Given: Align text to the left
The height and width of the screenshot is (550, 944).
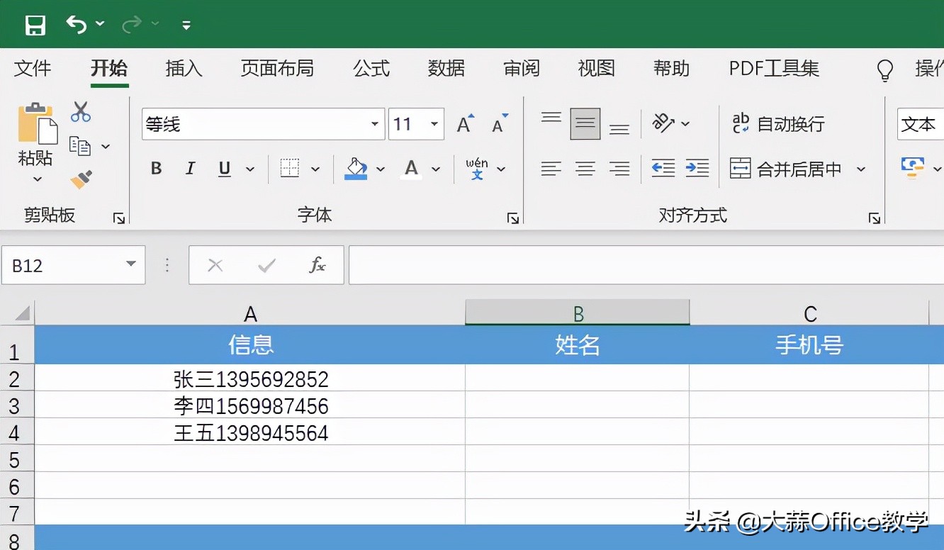Looking at the screenshot, I should coord(551,169).
